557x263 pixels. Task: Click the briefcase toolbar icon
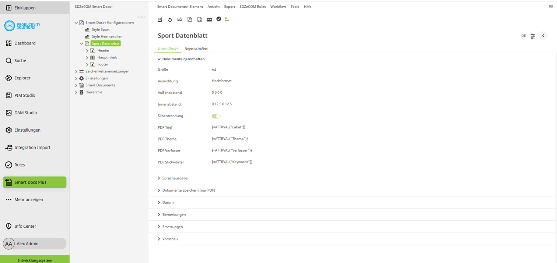click(x=209, y=19)
